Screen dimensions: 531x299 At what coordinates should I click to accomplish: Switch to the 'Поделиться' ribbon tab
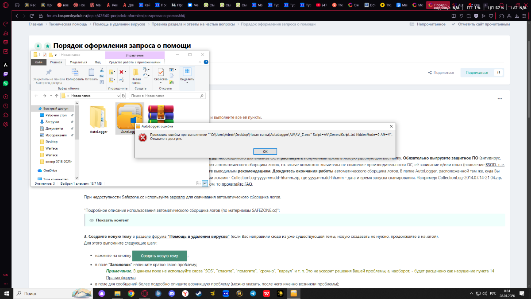[78, 62]
